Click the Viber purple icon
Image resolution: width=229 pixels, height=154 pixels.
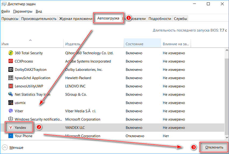point(11,111)
